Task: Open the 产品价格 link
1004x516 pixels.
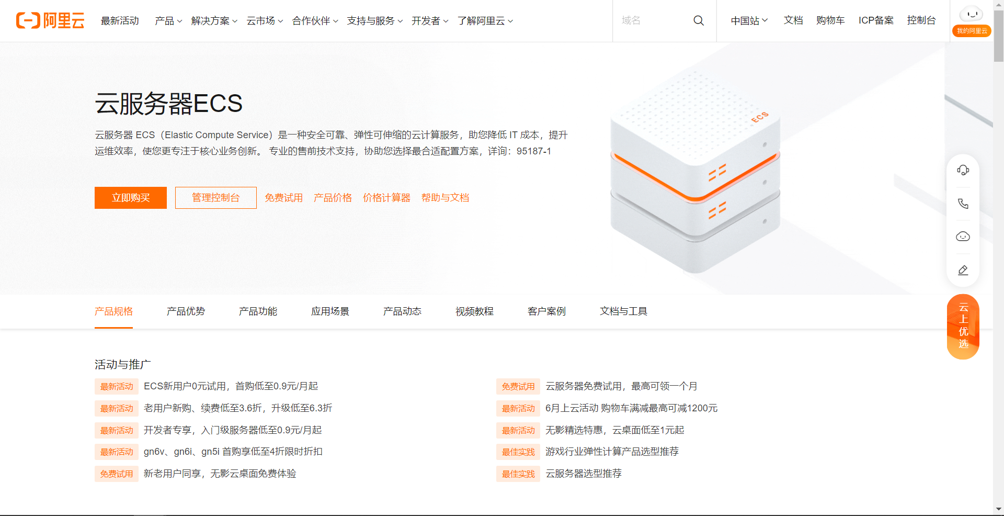Action: click(x=333, y=198)
